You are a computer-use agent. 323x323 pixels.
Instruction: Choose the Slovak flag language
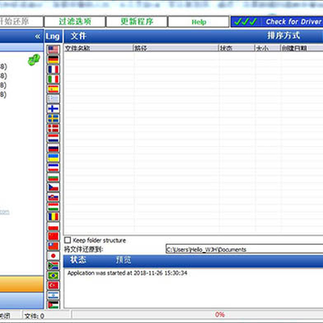[54, 197]
